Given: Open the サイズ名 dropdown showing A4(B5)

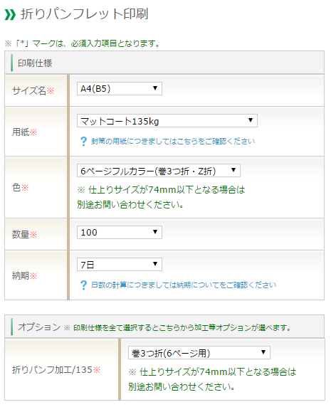Looking at the screenshot, I should (120, 88).
